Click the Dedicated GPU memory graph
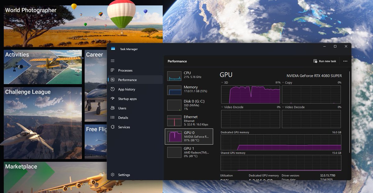This screenshot has height=193, width=373. coord(281,142)
